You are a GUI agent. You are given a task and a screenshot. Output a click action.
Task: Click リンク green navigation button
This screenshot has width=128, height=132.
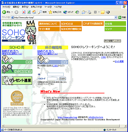115,29
